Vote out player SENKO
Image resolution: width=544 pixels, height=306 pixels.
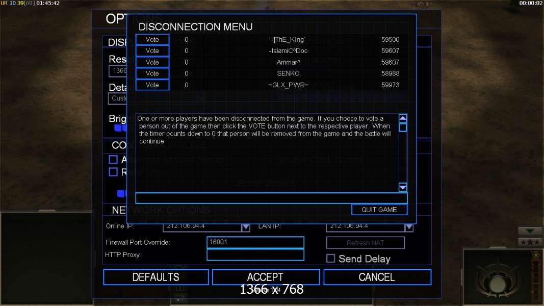[152, 73]
